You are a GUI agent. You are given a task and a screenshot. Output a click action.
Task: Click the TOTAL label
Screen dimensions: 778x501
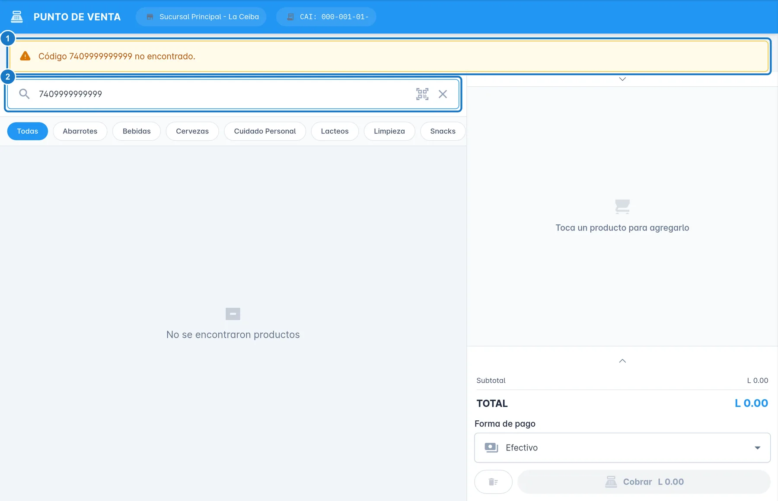point(492,403)
